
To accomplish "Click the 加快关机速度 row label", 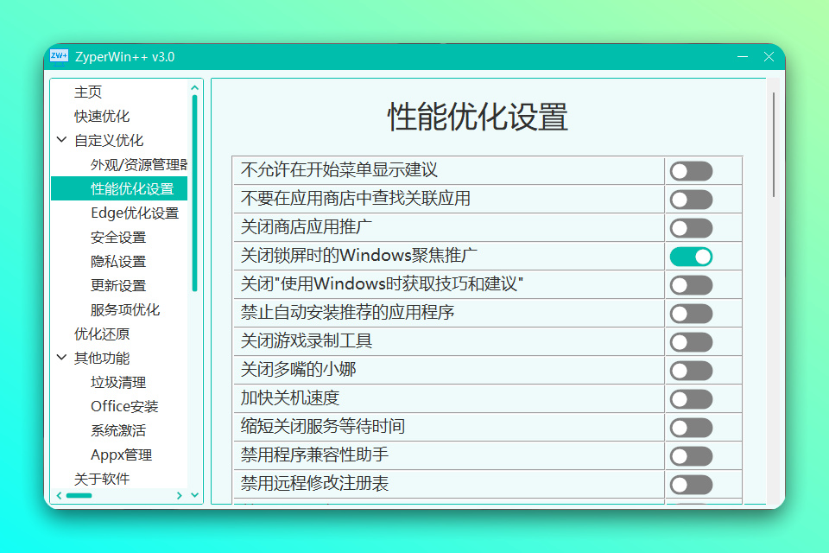I will [290, 398].
